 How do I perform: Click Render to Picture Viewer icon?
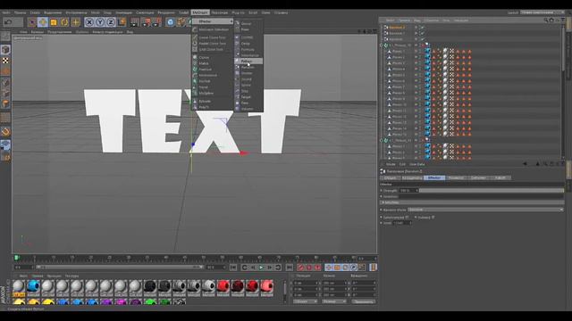pyautogui.click(x=146, y=22)
